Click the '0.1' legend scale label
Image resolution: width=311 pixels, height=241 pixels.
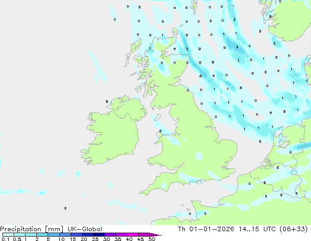coord(5,239)
